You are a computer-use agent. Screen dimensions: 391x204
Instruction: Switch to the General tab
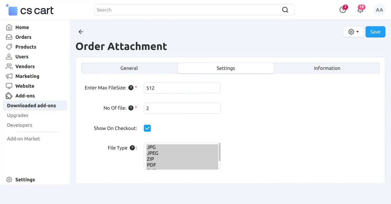(x=129, y=68)
